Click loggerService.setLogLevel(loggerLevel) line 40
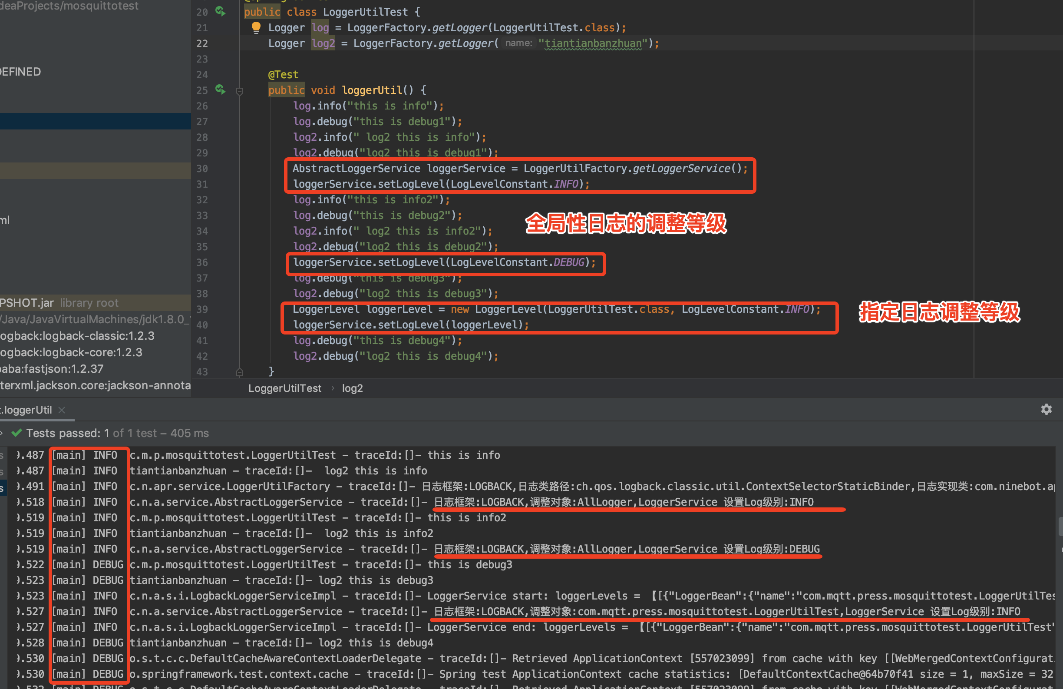Screen dimensions: 1063x689 coord(411,325)
